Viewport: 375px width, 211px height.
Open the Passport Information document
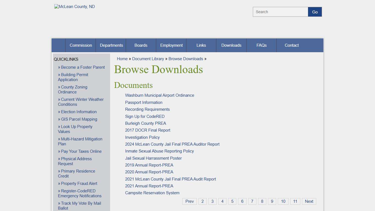click(x=144, y=102)
